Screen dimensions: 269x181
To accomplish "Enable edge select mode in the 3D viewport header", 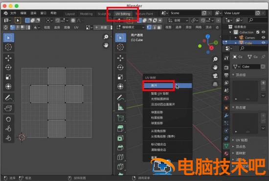I will (x=154, y=27).
